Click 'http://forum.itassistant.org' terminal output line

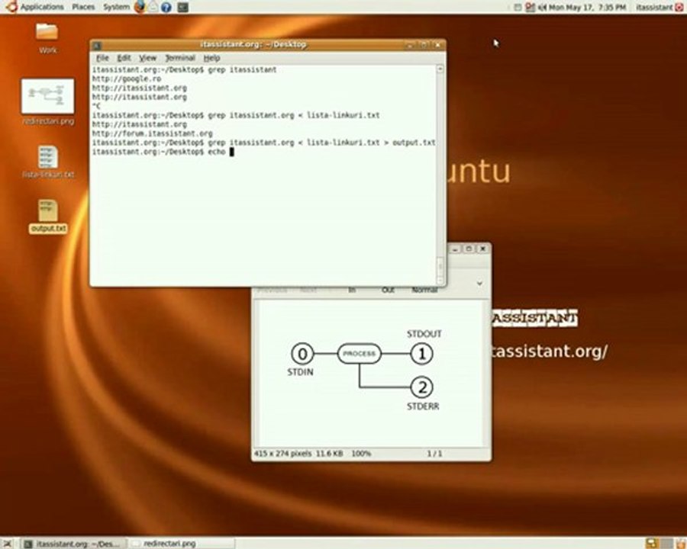[153, 133]
